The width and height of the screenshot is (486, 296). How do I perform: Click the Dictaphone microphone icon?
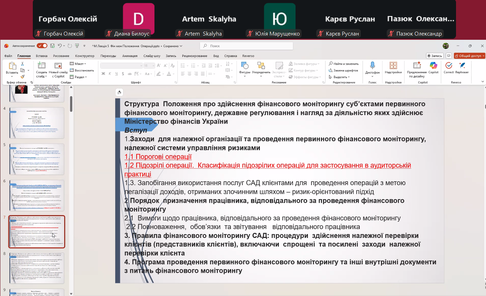tap(372, 66)
